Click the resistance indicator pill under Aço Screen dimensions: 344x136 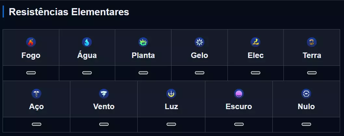point(36,124)
